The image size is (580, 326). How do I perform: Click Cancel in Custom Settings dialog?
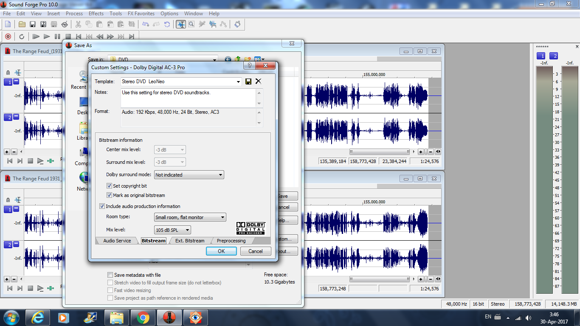coord(256,251)
